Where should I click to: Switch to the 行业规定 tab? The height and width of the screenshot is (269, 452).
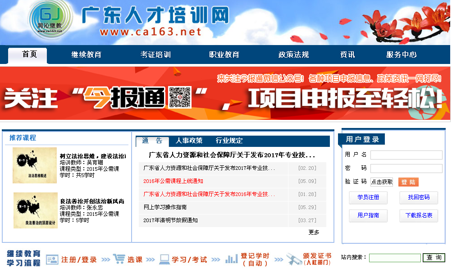click(229, 141)
